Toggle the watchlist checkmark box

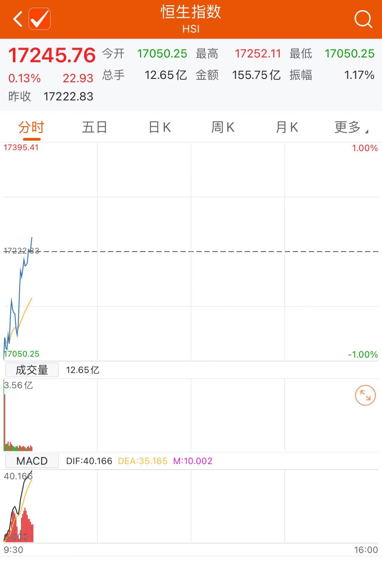point(39,19)
